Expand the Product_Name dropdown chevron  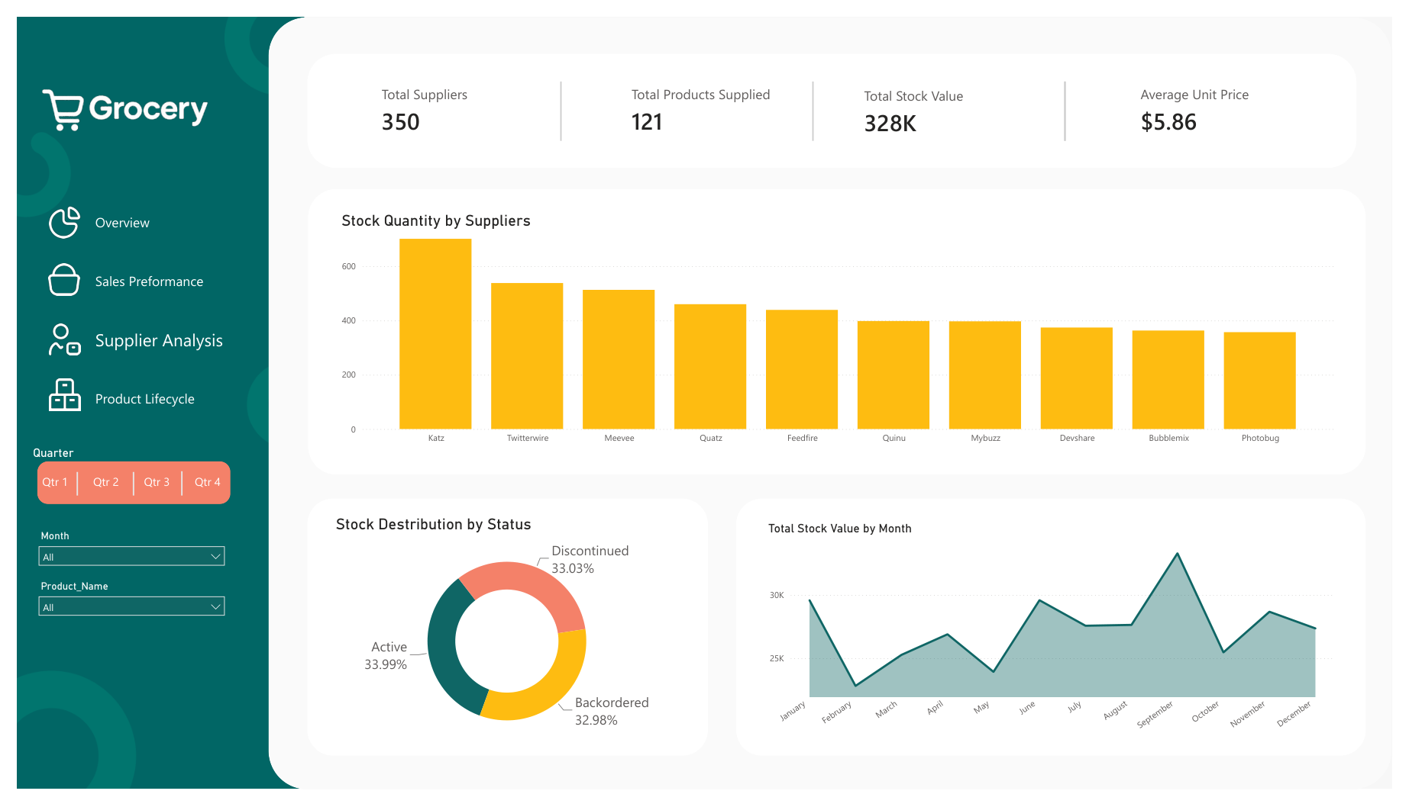point(215,607)
